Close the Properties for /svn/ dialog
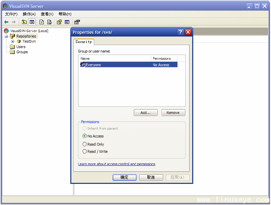Screen dimensions: 271x205 click(188, 32)
